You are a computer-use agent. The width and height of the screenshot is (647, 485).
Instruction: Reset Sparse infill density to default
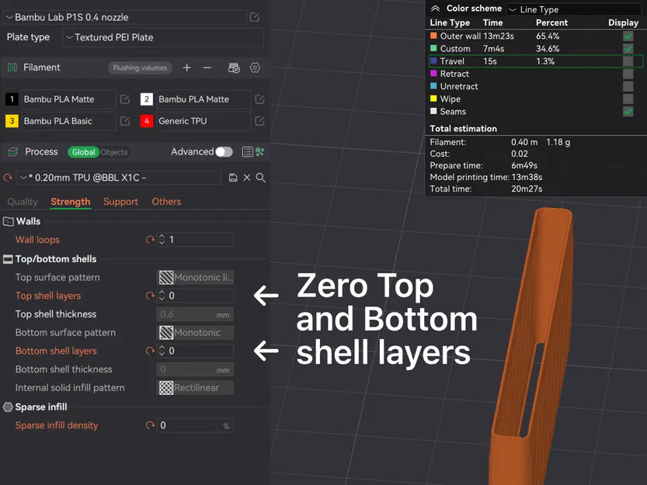tap(150, 425)
